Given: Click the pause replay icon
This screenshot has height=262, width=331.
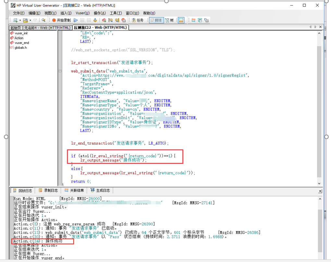Looking at the screenshot, I should point(89,20).
